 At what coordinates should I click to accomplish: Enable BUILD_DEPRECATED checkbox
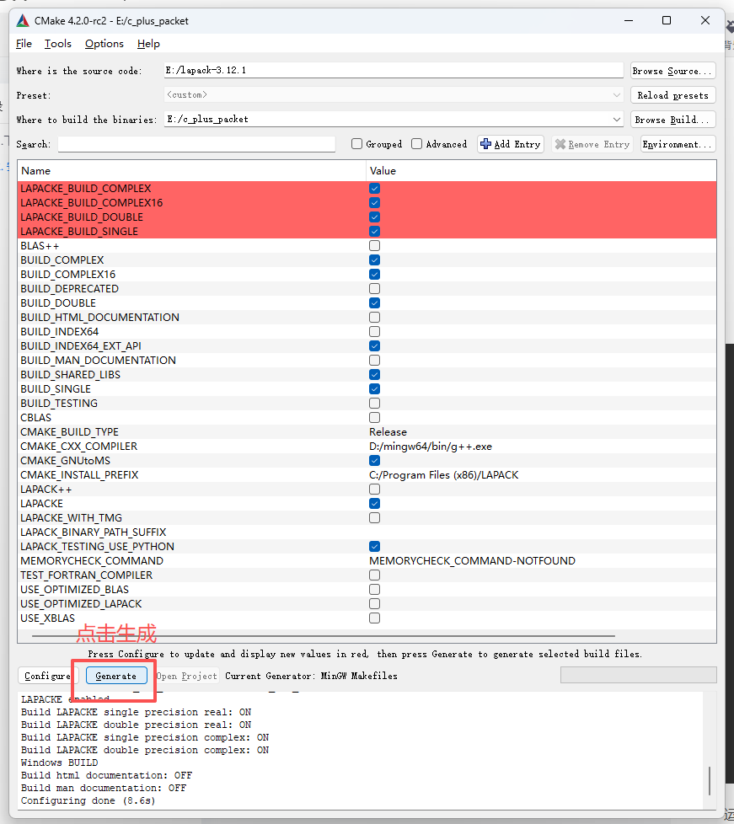tap(374, 288)
